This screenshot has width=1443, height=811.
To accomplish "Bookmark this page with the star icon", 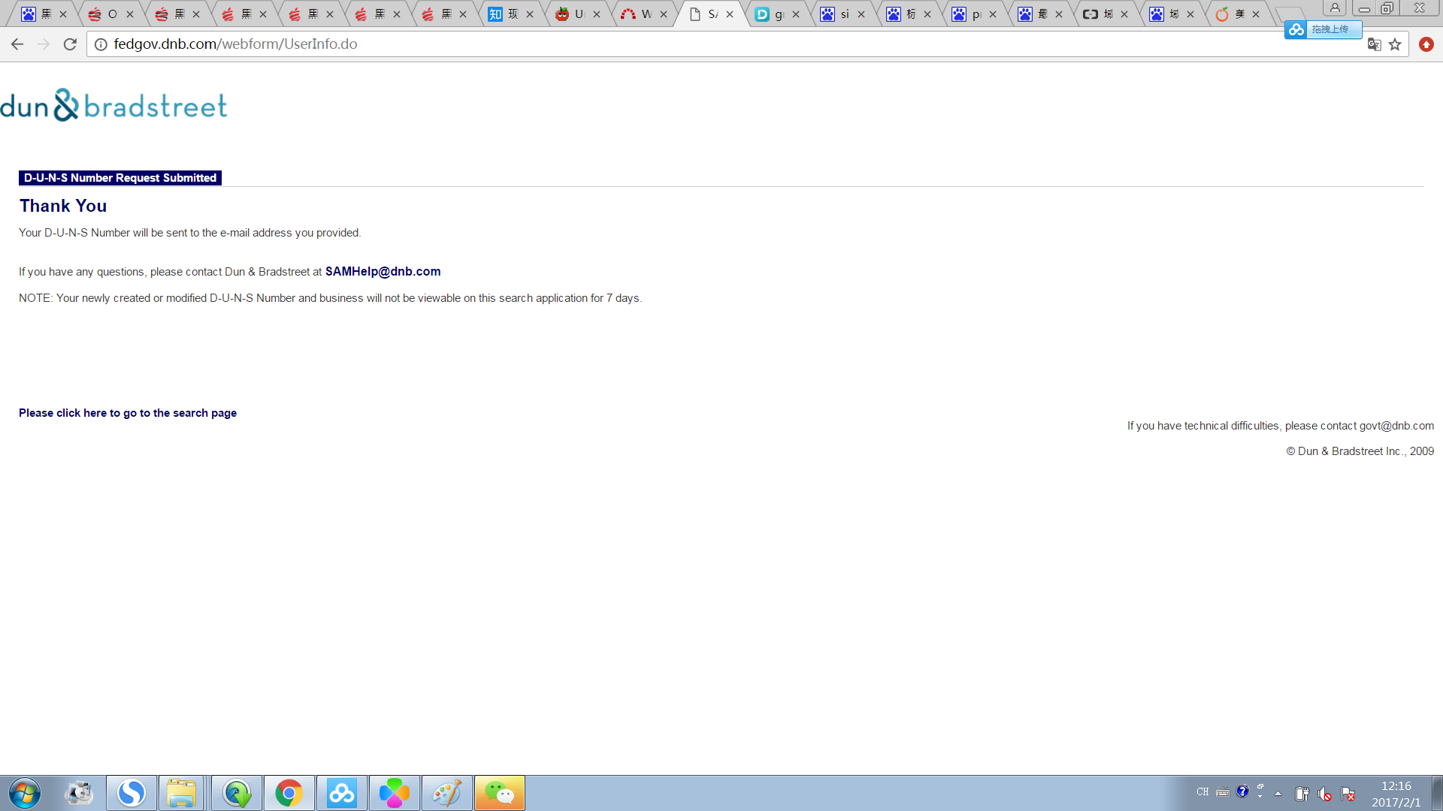I will [1395, 44].
